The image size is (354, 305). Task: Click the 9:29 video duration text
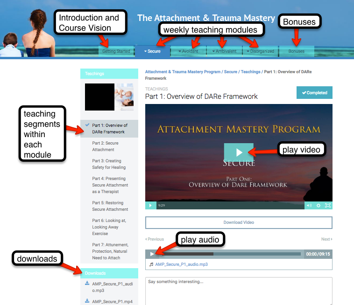tap(162, 205)
